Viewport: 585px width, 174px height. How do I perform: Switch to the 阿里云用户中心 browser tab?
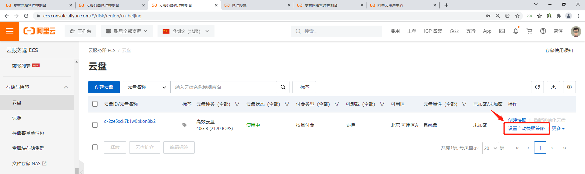coord(403,5)
